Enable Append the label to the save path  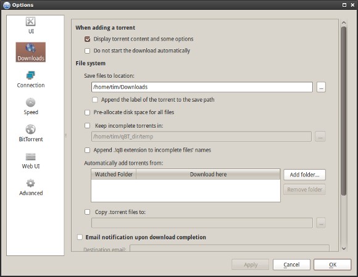pyautogui.click(x=95, y=100)
